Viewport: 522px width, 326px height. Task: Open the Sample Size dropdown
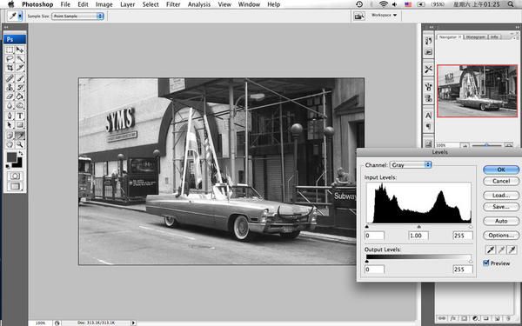[77, 16]
